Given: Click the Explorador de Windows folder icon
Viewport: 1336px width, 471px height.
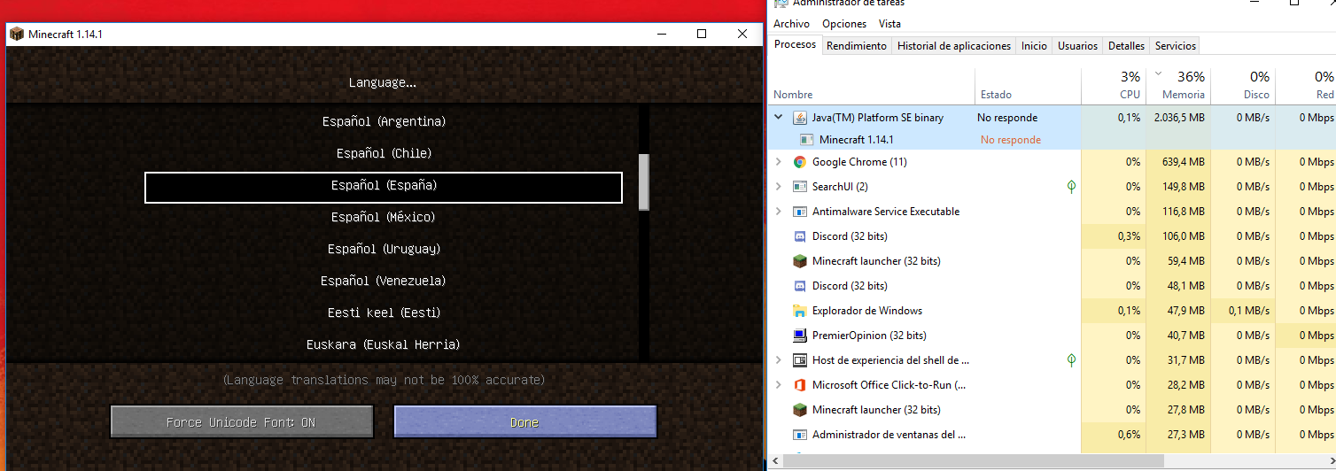Looking at the screenshot, I should coord(799,311).
